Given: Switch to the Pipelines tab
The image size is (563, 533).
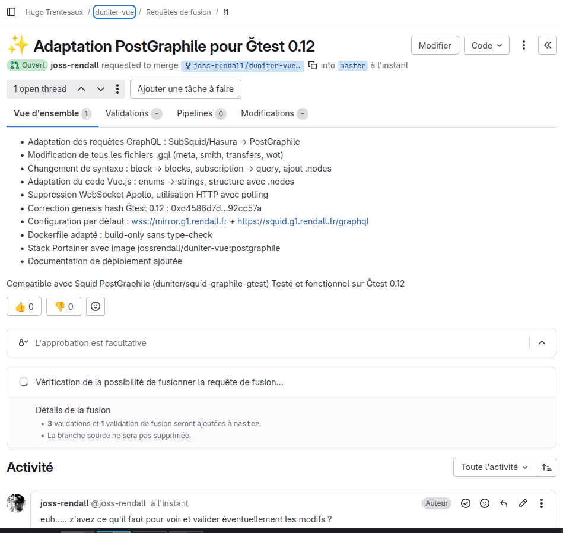Looking at the screenshot, I should (195, 113).
